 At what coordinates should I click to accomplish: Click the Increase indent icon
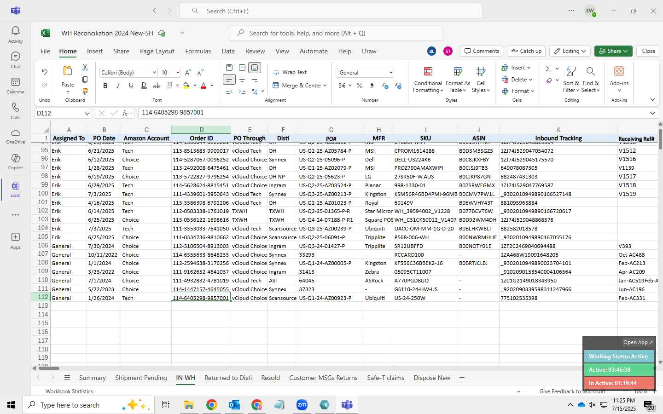pyautogui.click(x=242, y=92)
